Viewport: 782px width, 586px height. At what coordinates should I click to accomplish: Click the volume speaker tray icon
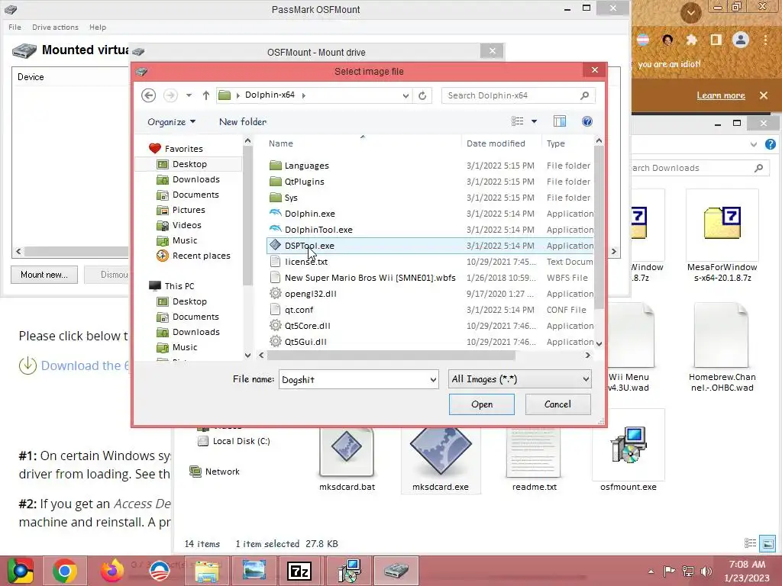tap(706, 571)
